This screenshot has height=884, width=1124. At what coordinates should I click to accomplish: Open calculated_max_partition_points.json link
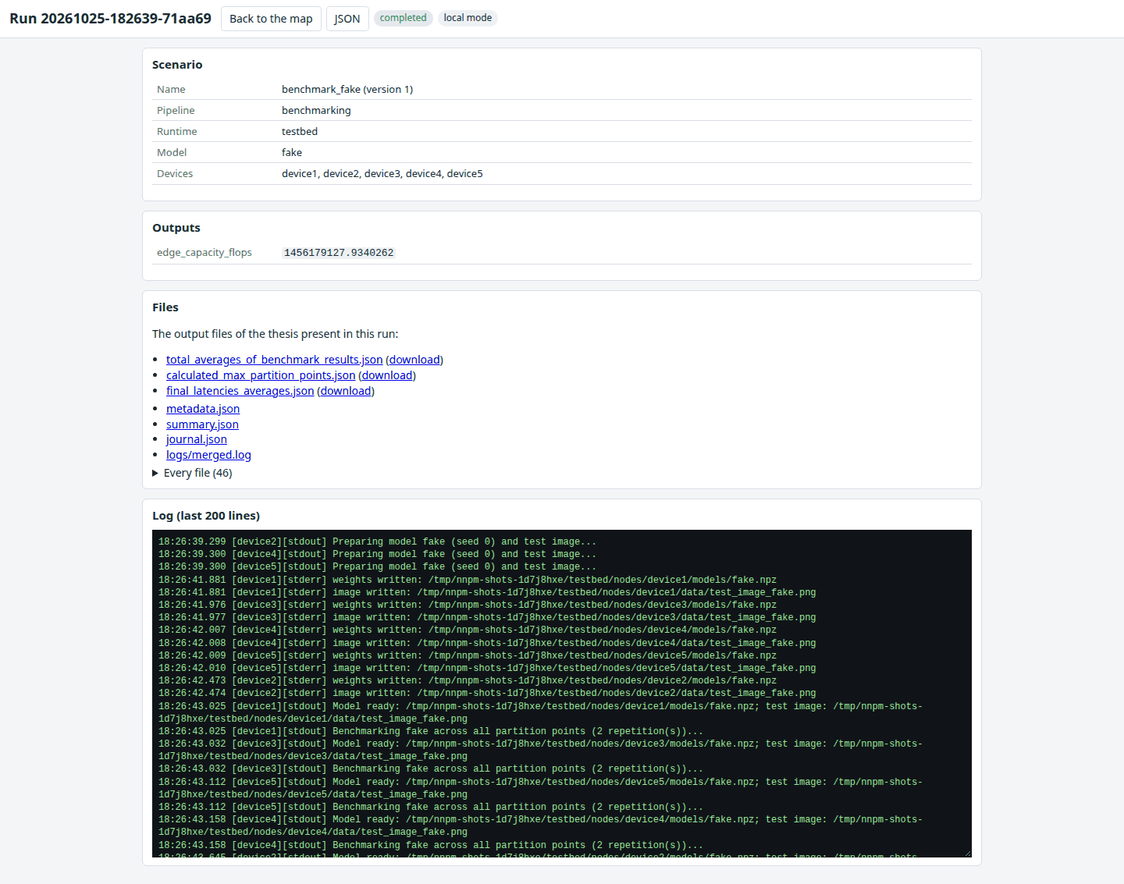coord(261,375)
